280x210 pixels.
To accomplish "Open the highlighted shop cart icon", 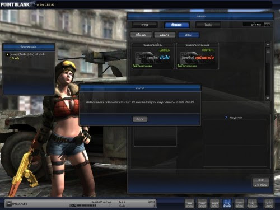I will tap(227, 203).
